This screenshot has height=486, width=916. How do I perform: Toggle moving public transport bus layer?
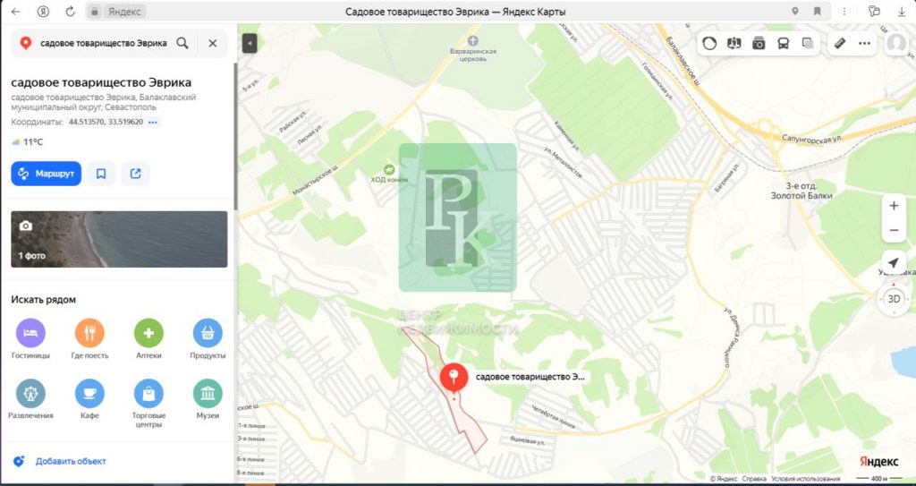(783, 43)
